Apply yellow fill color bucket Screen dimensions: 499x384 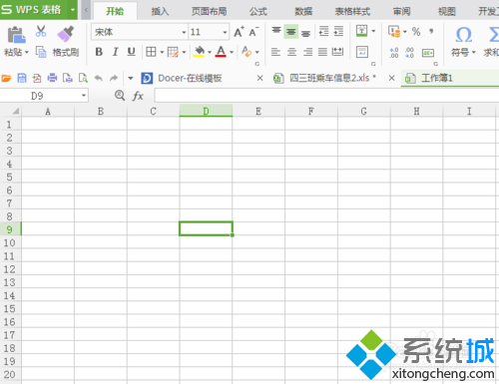pos(199,52)
